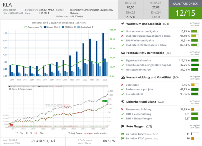Screen dimensions: 202x146
Task: Click the Universum value USA 2000 (v)
Action: click(x=76, y=17)
